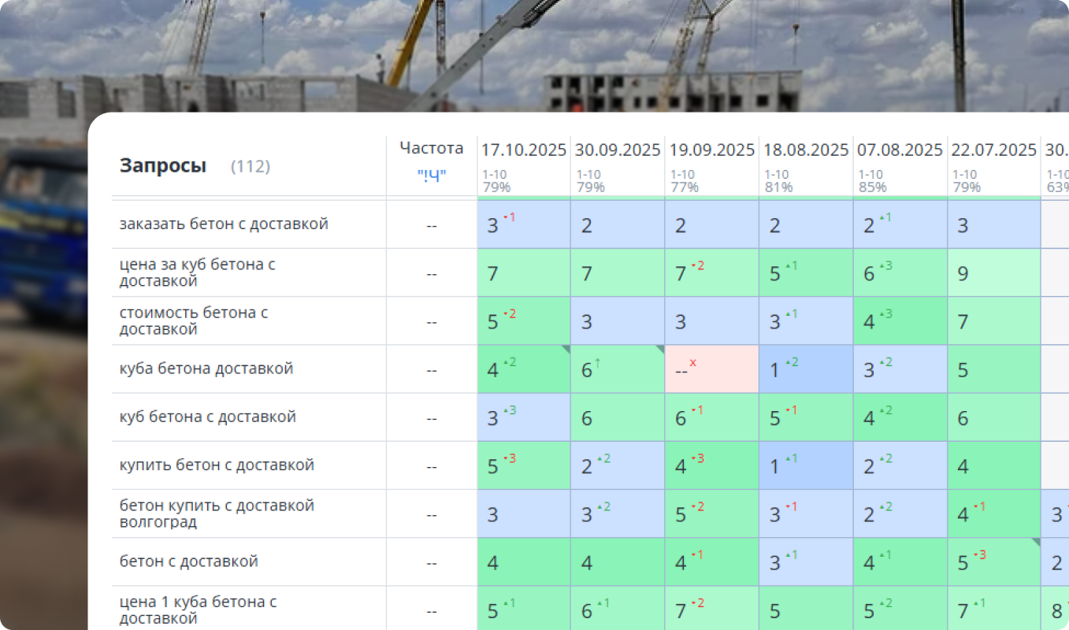Open the 07.08.2025 date column header
This screenshot has height=630, width=1069.
click(x=900, y=150)
